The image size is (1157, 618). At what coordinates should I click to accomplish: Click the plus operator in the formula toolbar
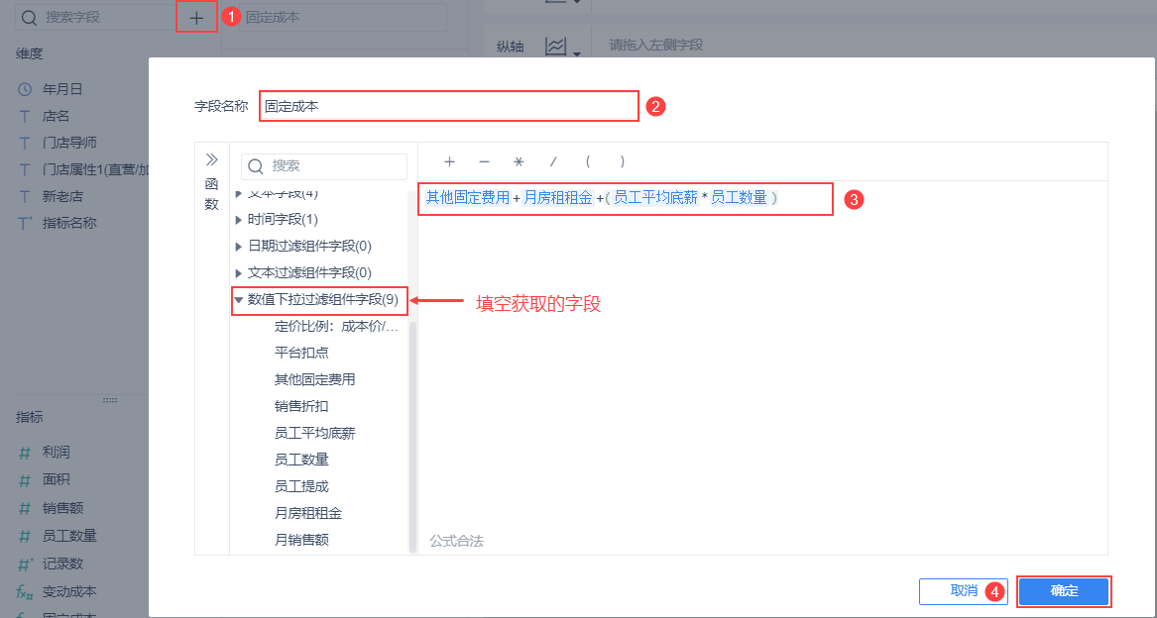449,160
